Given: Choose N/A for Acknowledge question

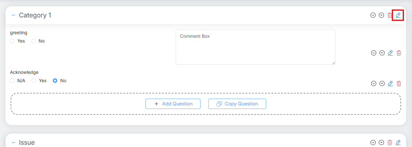Looking at the screenshot, I should tap(12, 81).
